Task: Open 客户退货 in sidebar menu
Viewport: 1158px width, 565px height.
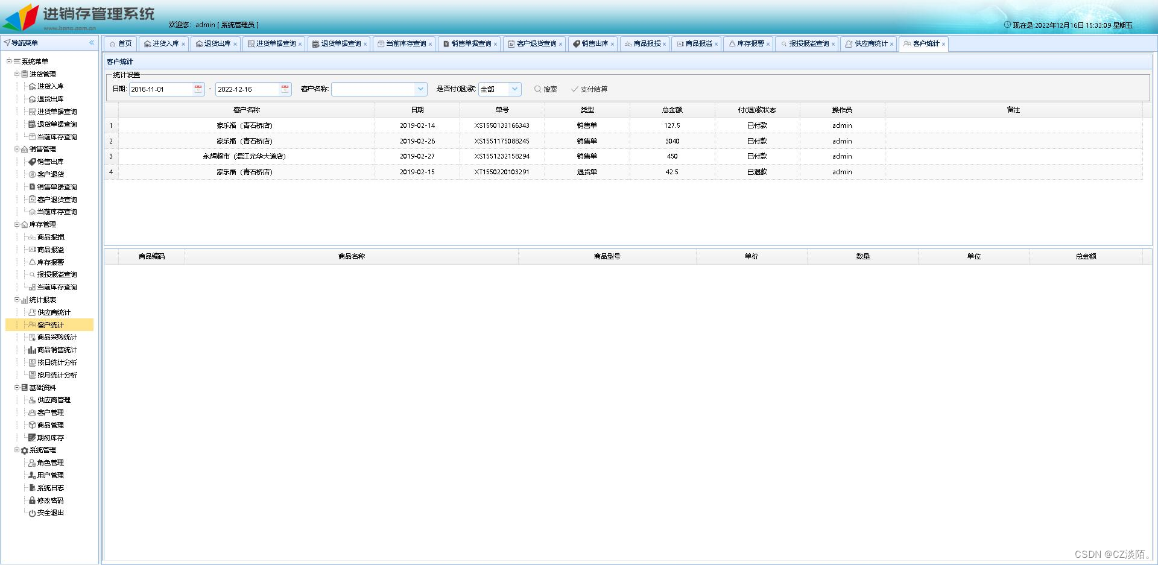Action: point(51,174)
